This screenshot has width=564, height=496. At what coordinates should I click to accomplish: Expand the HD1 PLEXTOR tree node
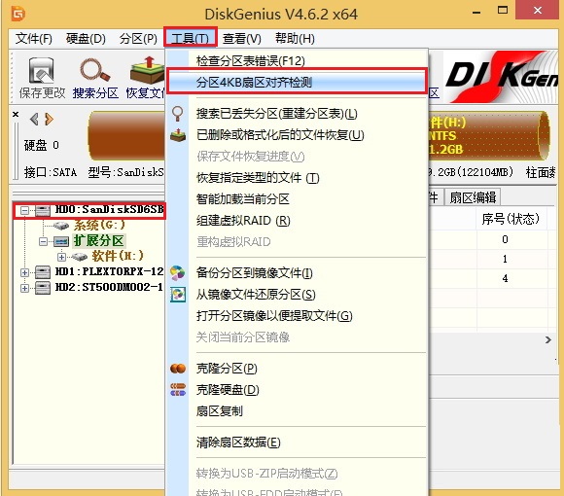coord(24,272)
